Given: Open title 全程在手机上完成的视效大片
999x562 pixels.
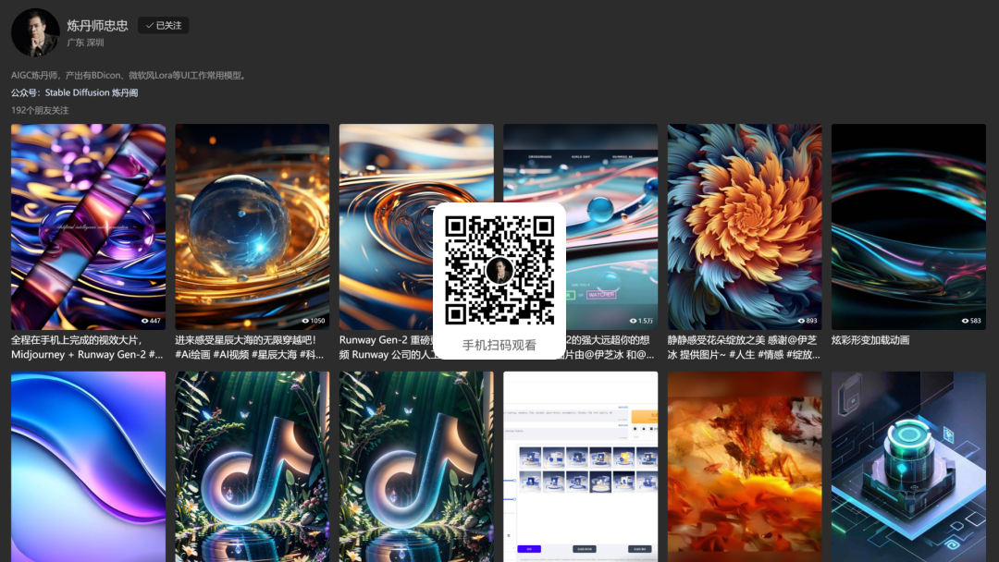Looking at the screenshot, I should pos(87,347).
